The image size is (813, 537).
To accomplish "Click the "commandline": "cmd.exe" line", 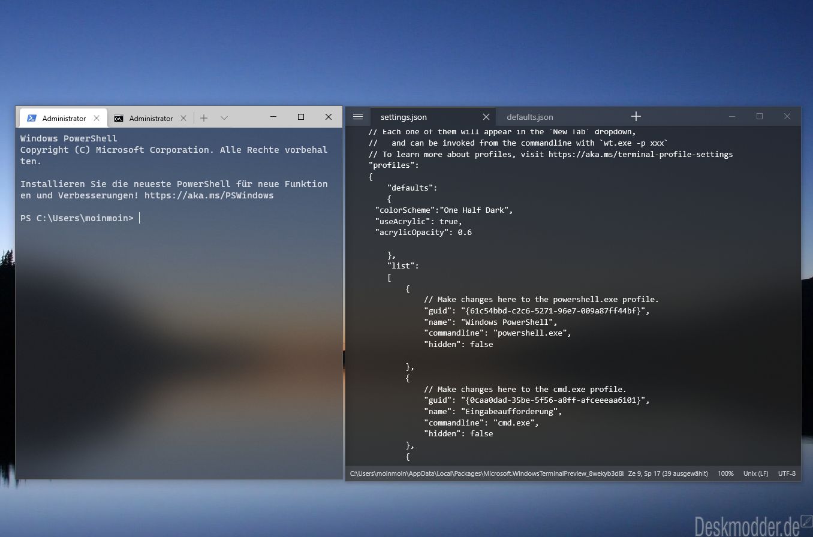I will [x=481, y=423].
